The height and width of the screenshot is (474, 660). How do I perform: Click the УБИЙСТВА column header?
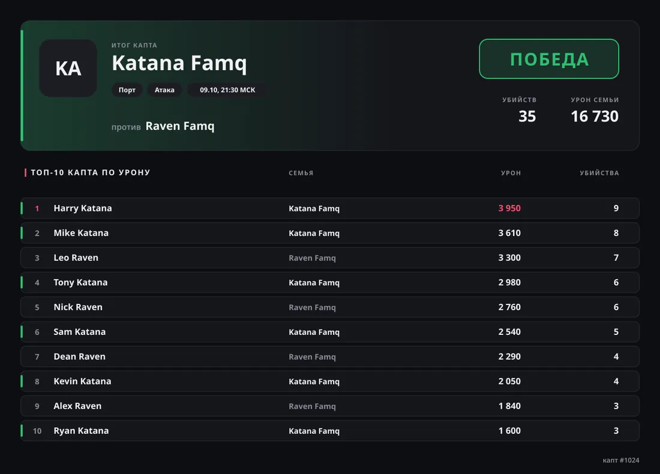(x=599, y=173)
